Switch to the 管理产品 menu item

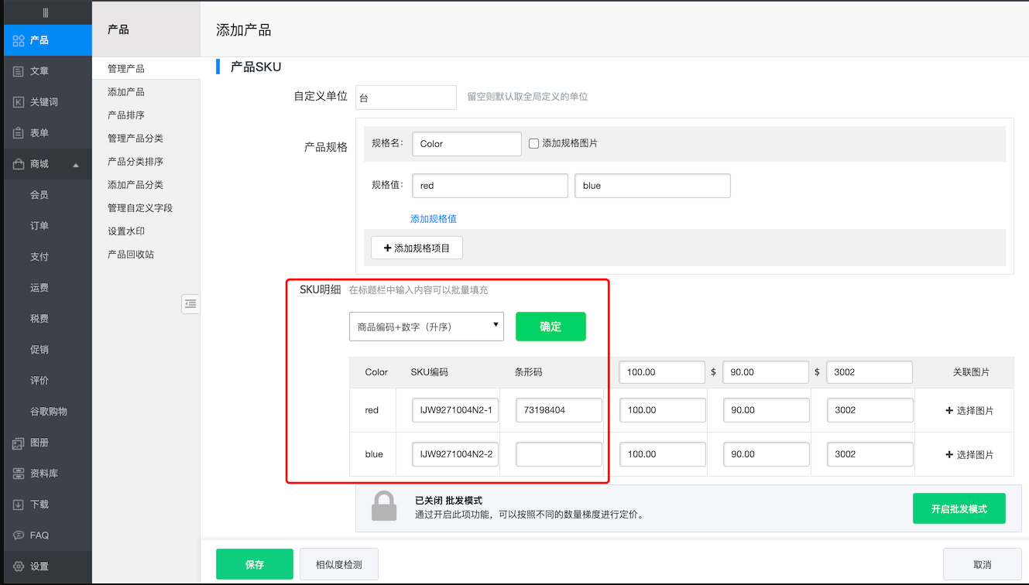126,67
